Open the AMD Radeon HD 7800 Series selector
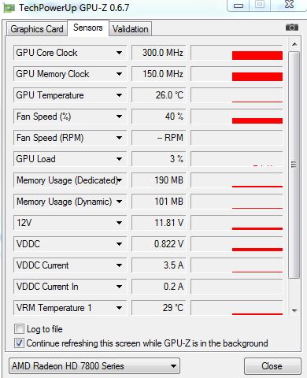Screen dimensions: 307x378 click(94, 366)
